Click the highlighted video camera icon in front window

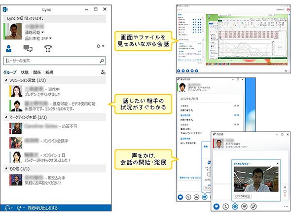tap(235, 206)
